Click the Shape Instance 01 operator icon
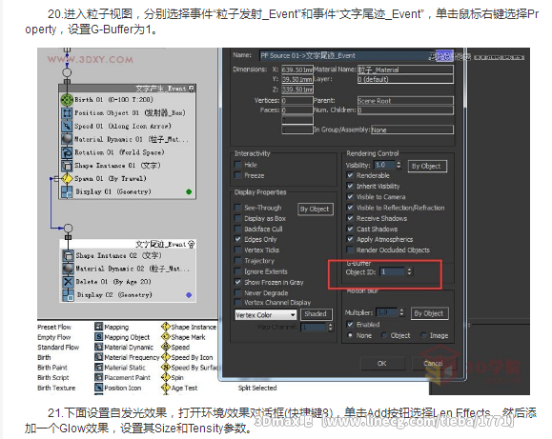The width and height of the screenshot is (552, 439). coord(67,166)
